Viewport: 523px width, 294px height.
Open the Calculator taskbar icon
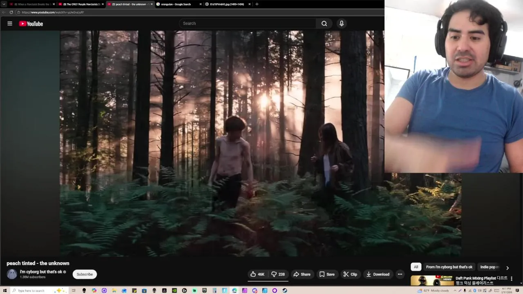click(215, 290)
